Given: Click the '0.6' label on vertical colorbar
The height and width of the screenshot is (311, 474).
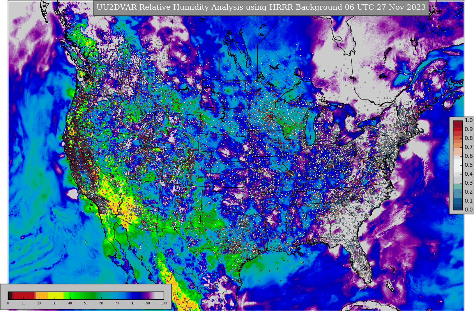Looking at the screenshot, I should (x=468, y=156).
